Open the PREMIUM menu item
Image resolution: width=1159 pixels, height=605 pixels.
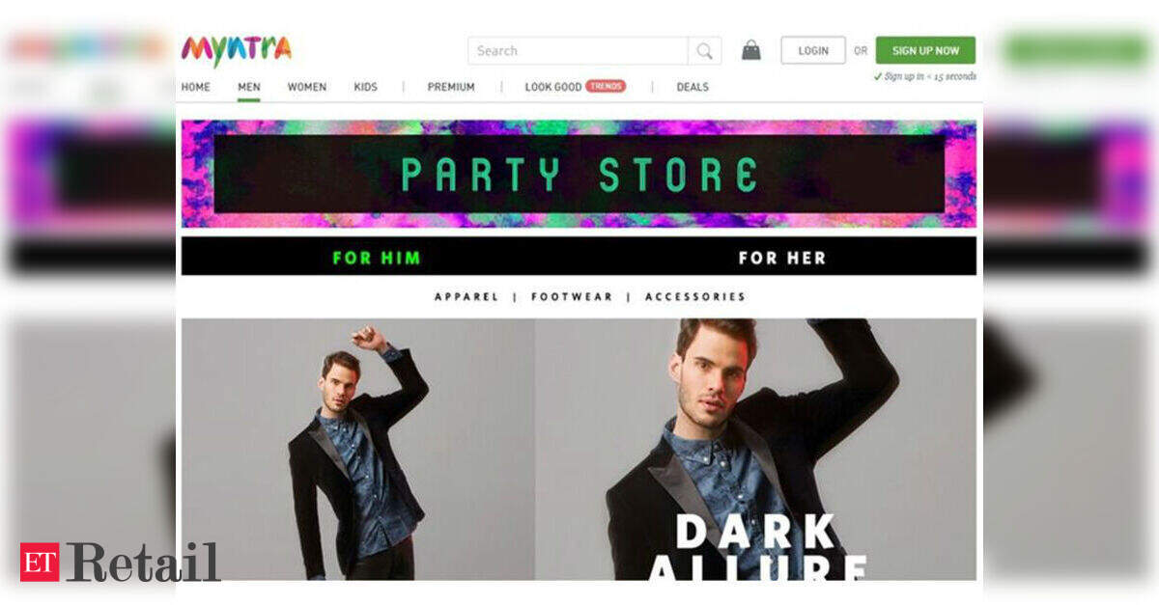click(451, 87)
